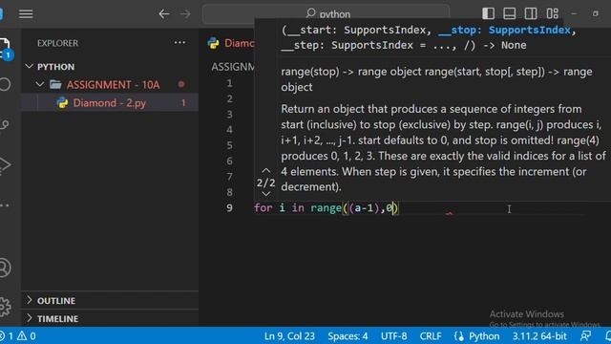Open the hamburger application menu

tap(26, 13)
